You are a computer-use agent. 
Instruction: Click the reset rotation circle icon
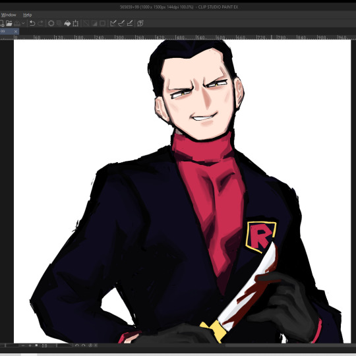coord(90,345)
